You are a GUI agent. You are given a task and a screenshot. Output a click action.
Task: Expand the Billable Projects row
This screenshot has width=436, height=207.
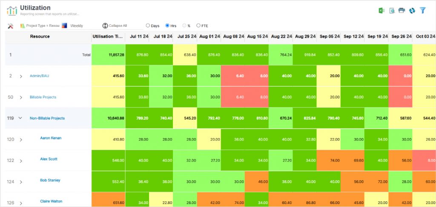(x=21, y=97)
